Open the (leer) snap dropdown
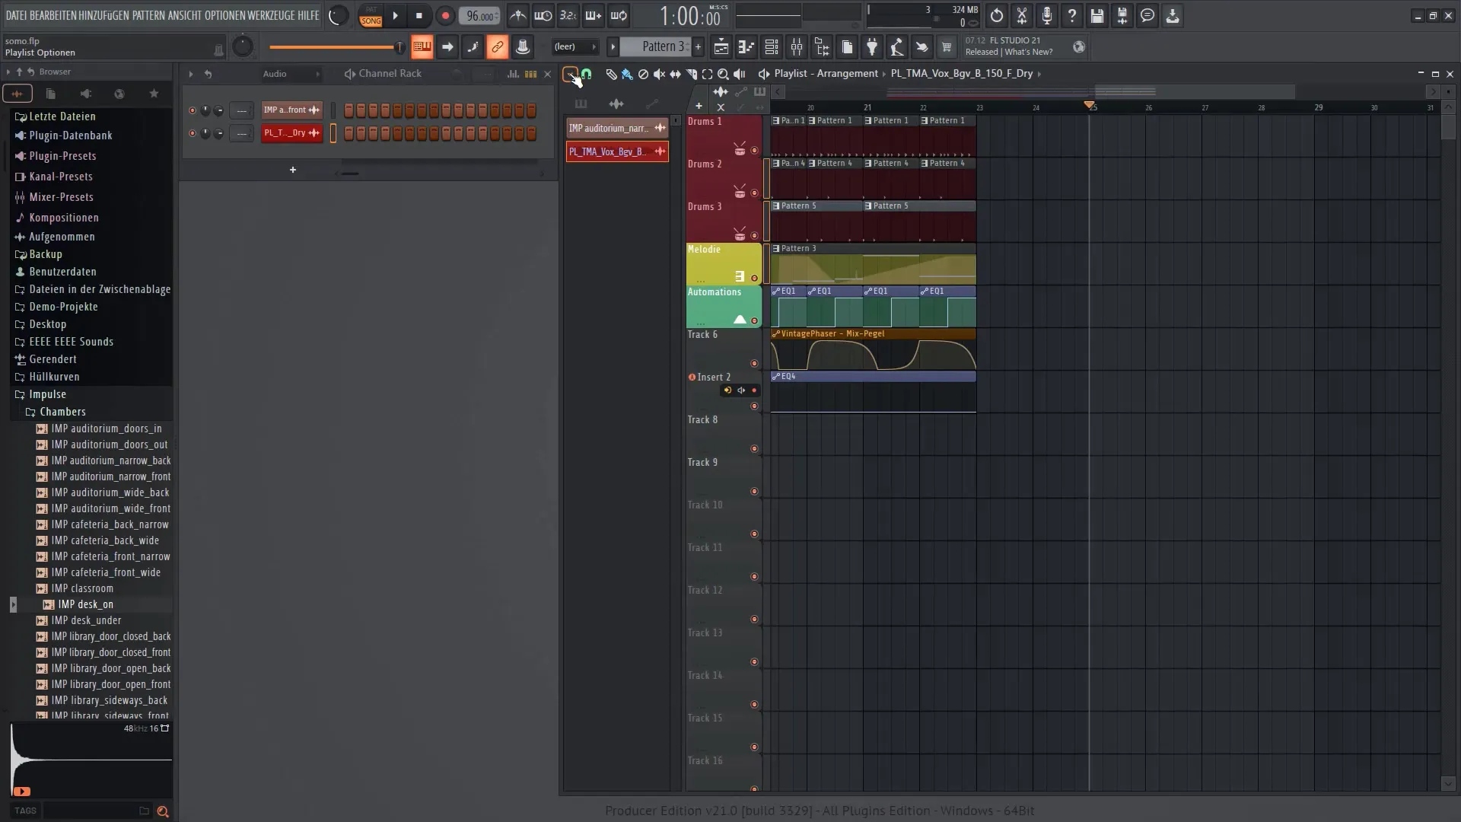Screen dimensions: 1461x822 tap(575, 46)
